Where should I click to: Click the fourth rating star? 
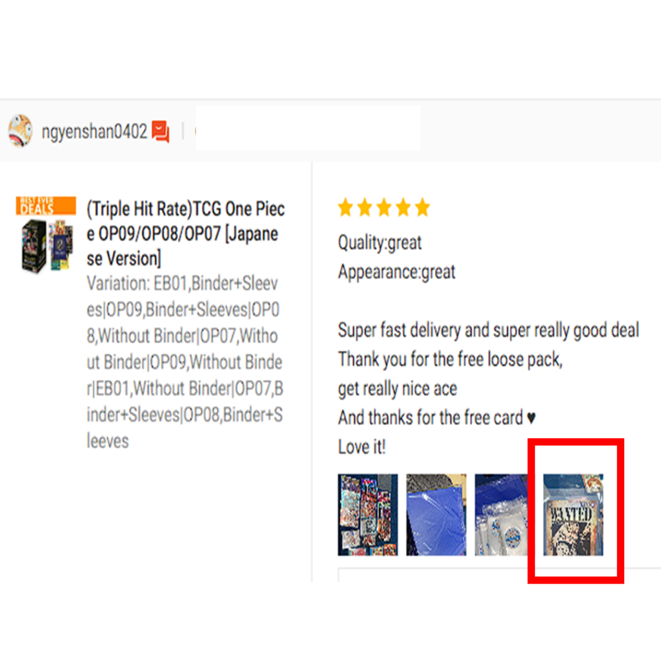[x=403, y=208]
